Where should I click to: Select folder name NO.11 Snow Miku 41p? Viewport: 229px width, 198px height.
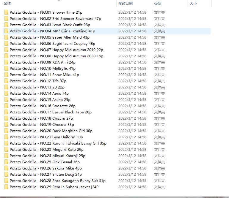(44, 75)
